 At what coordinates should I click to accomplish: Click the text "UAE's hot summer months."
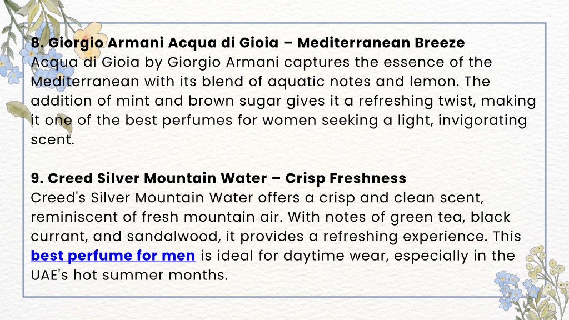click(x=129, y=275)
